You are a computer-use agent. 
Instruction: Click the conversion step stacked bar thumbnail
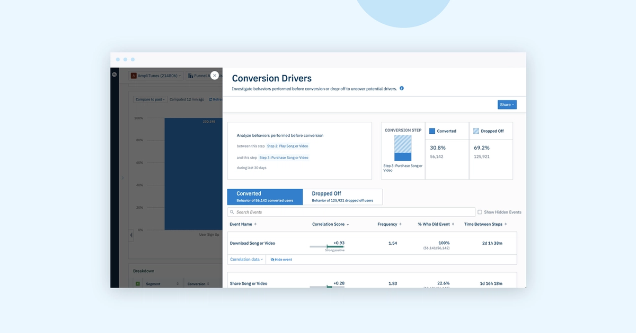[403, 148]
